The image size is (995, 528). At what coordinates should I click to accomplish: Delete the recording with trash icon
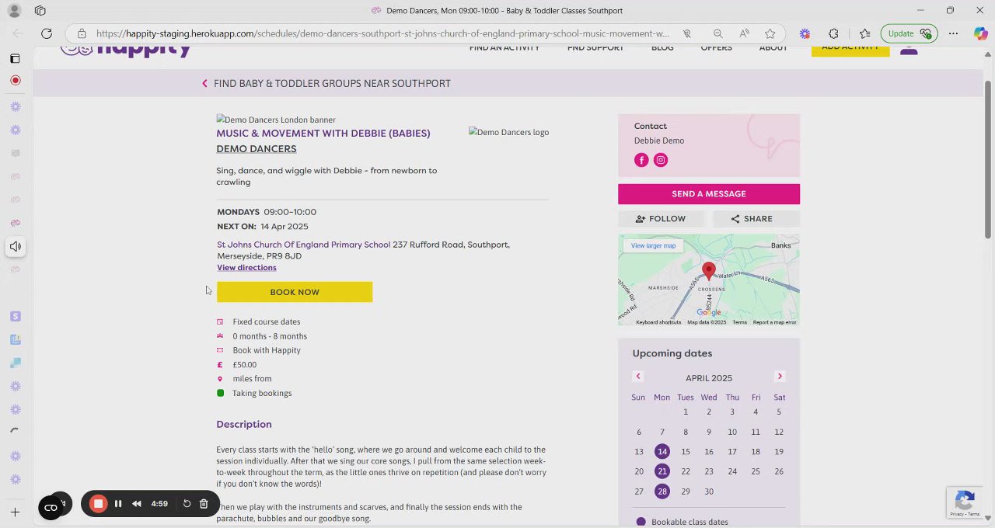coord(204,504)
